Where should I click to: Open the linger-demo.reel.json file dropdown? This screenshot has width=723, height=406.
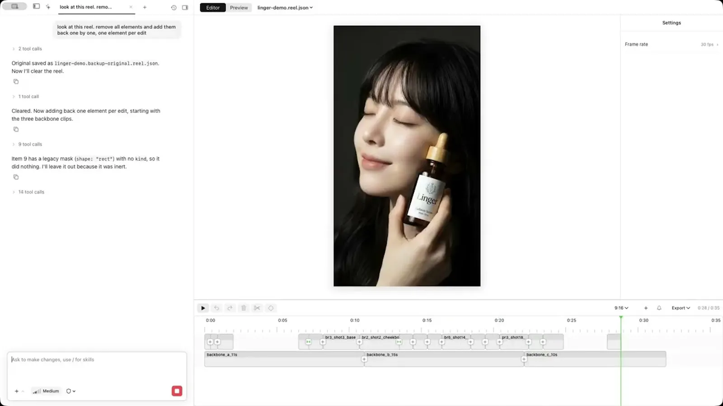coord(285,8)
